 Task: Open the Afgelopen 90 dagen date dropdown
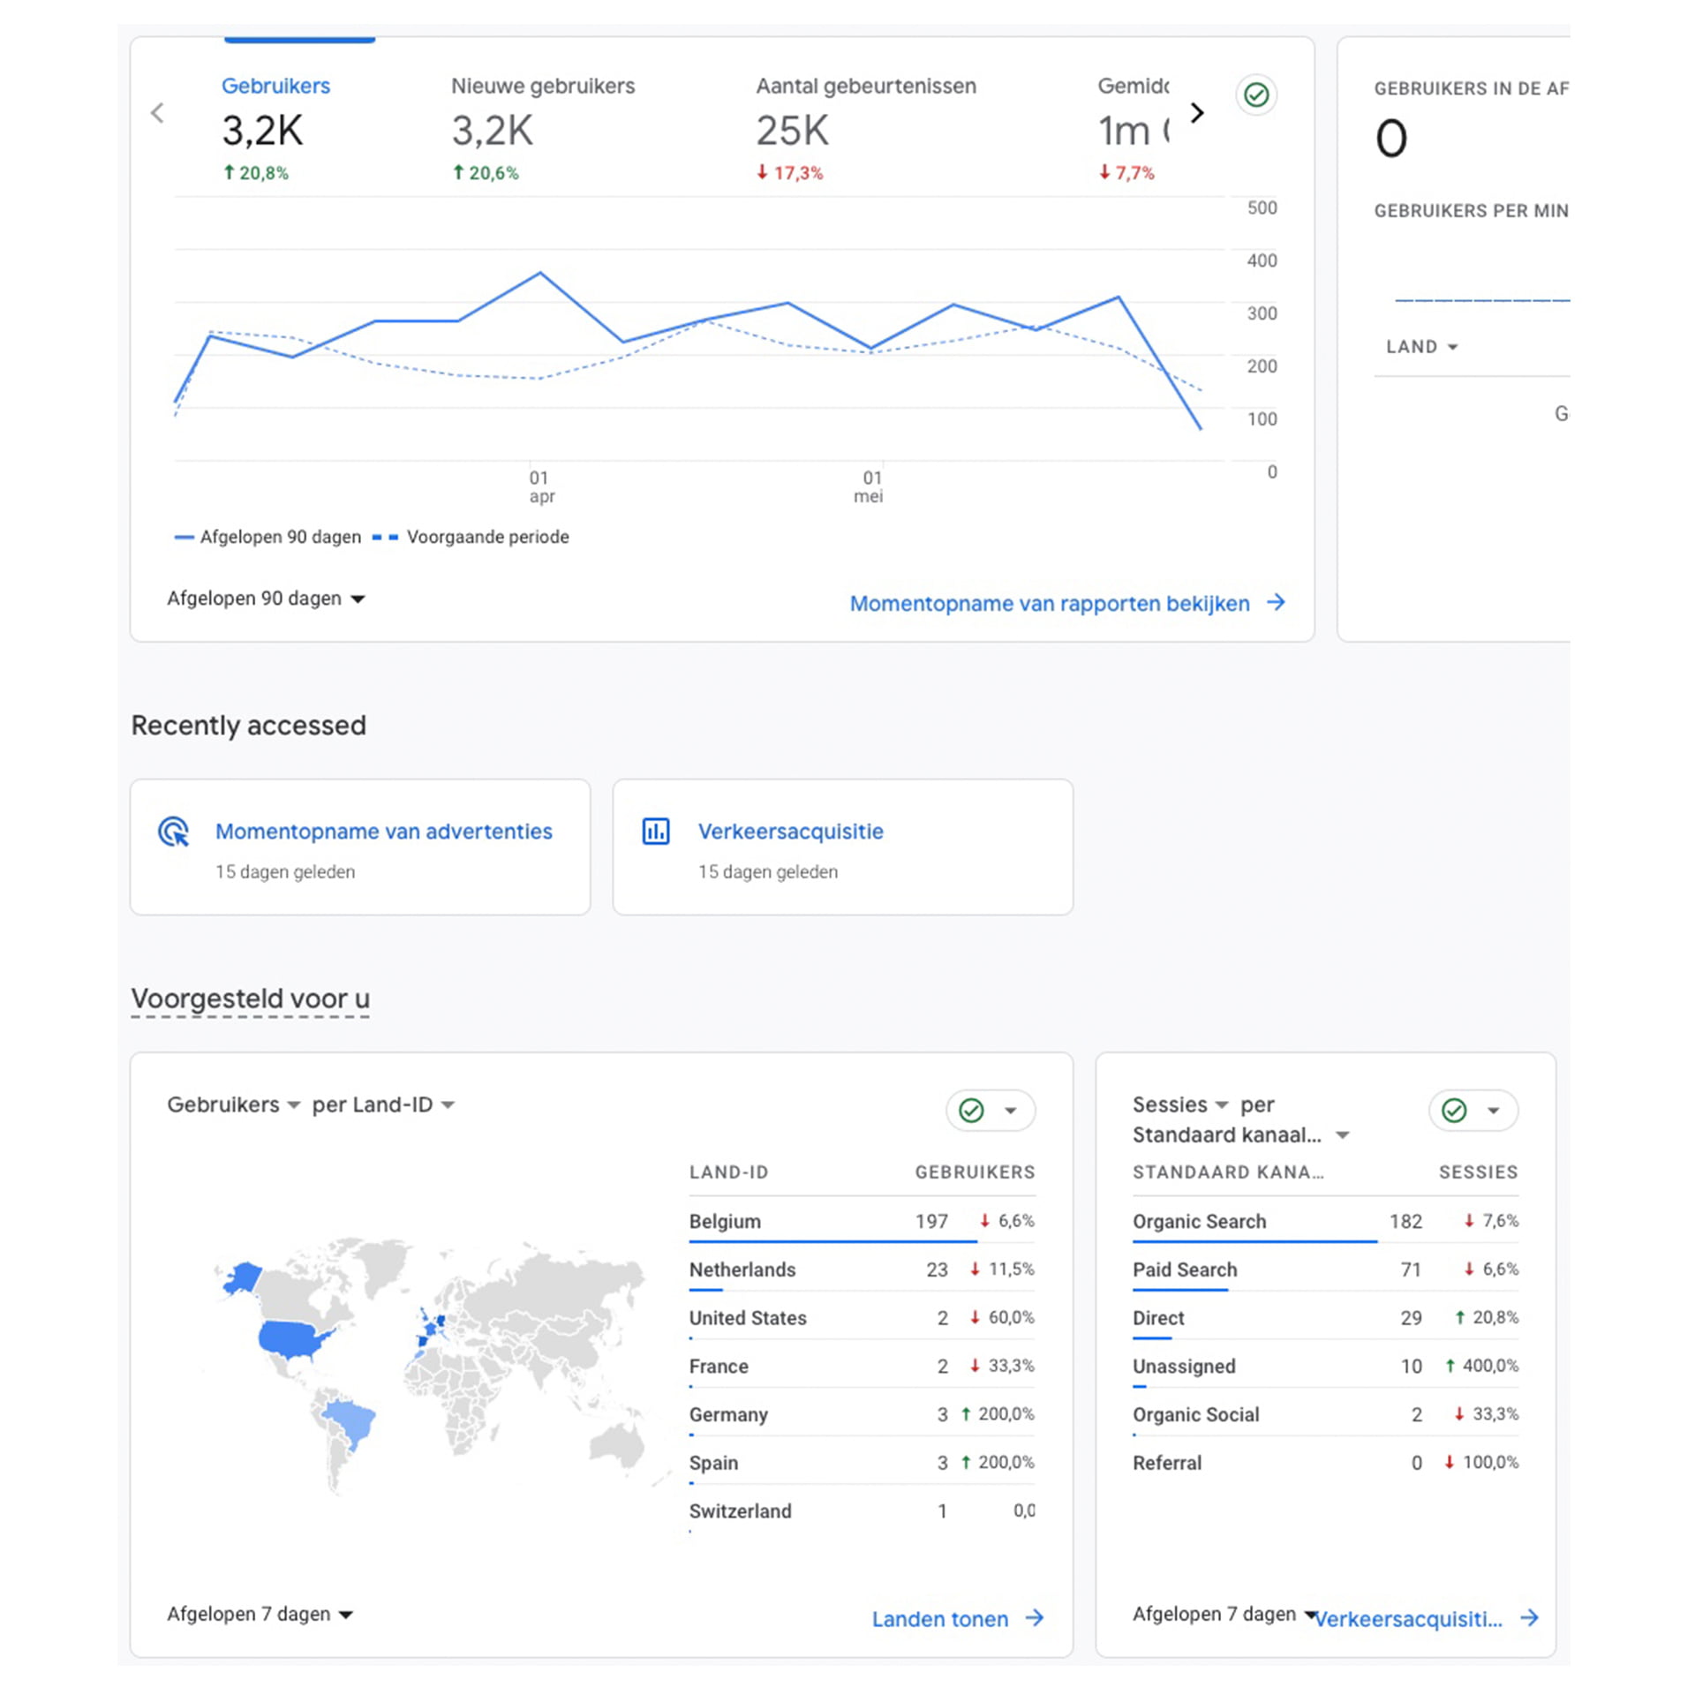[266, 599]
